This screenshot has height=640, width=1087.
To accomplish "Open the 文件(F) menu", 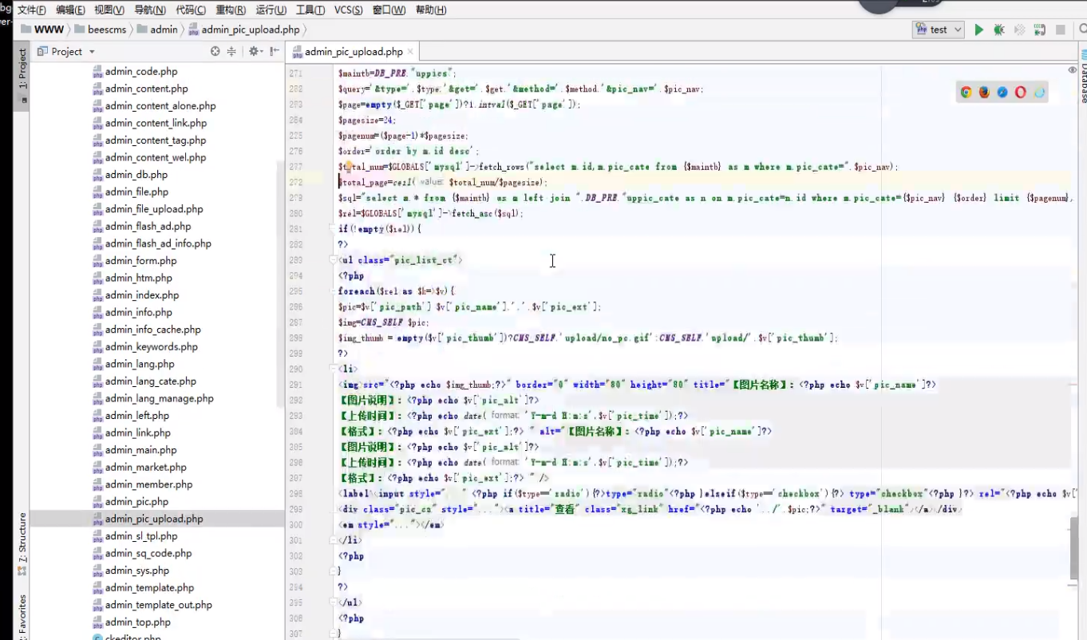I will tap(32, 10).
